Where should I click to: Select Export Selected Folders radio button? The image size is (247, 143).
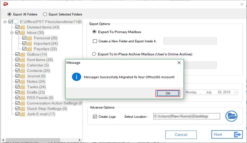(x=45, y=14)
